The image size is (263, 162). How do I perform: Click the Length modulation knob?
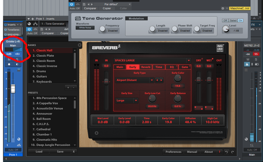point(152,29)
